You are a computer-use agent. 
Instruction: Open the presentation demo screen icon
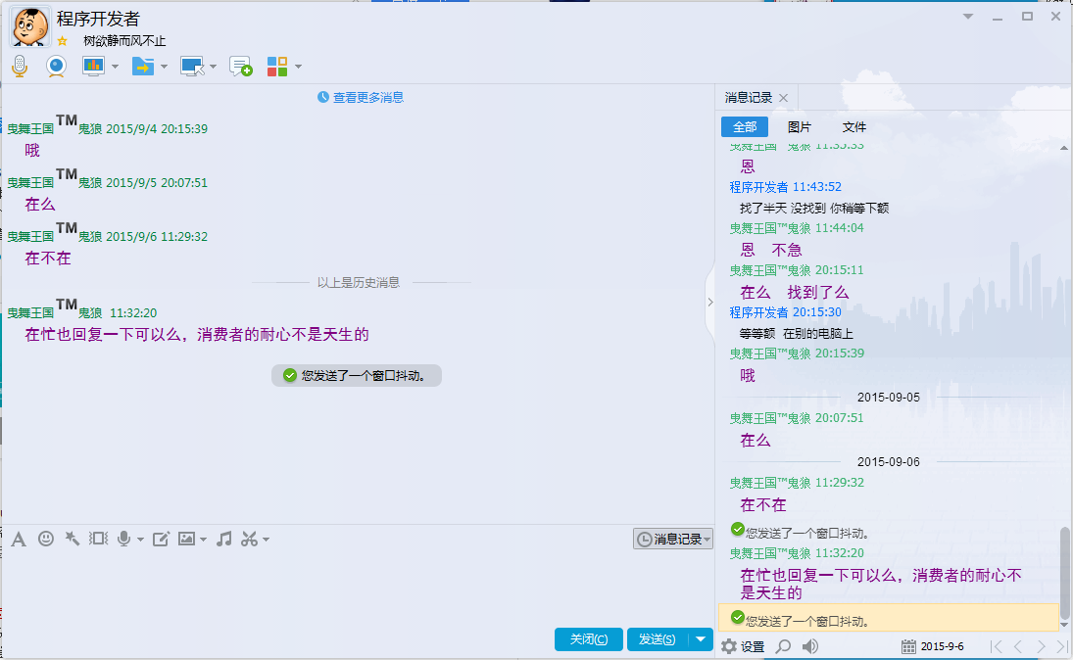tap(93, 66)
